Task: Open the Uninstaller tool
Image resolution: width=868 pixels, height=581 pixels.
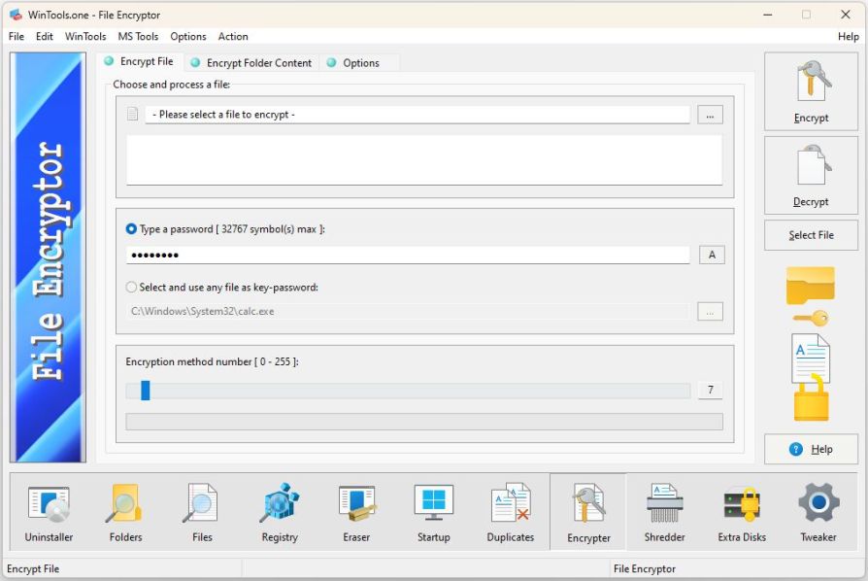Action: point(49,512)
